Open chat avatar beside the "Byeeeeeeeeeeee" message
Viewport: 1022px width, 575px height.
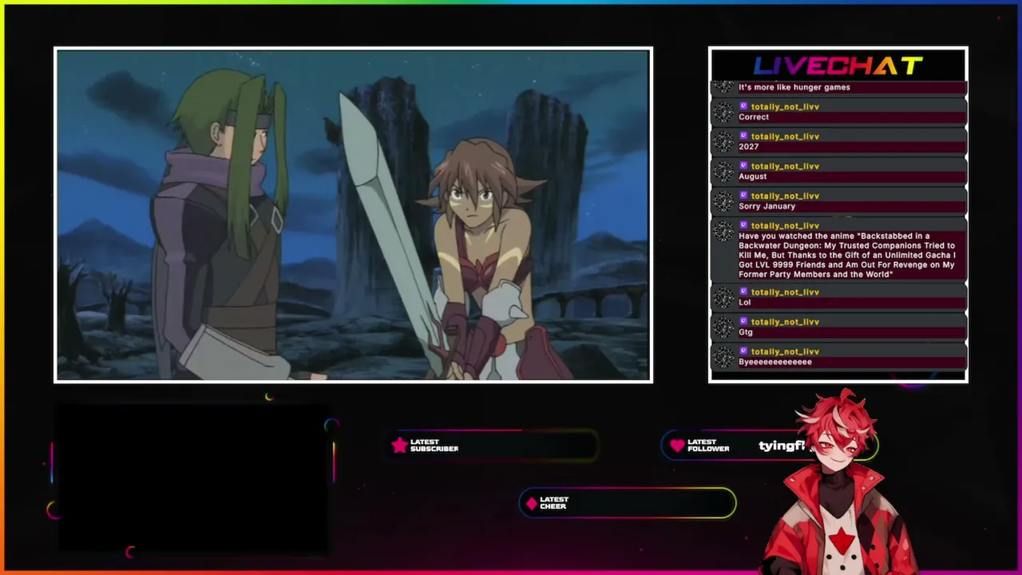[723, 356]
